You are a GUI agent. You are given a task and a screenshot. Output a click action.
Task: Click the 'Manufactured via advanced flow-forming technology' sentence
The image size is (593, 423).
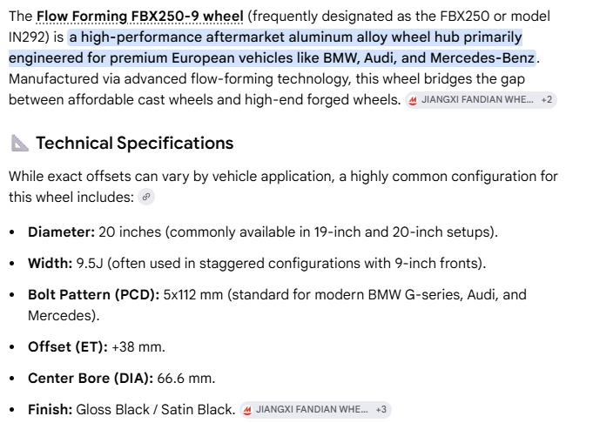(266, 89)
